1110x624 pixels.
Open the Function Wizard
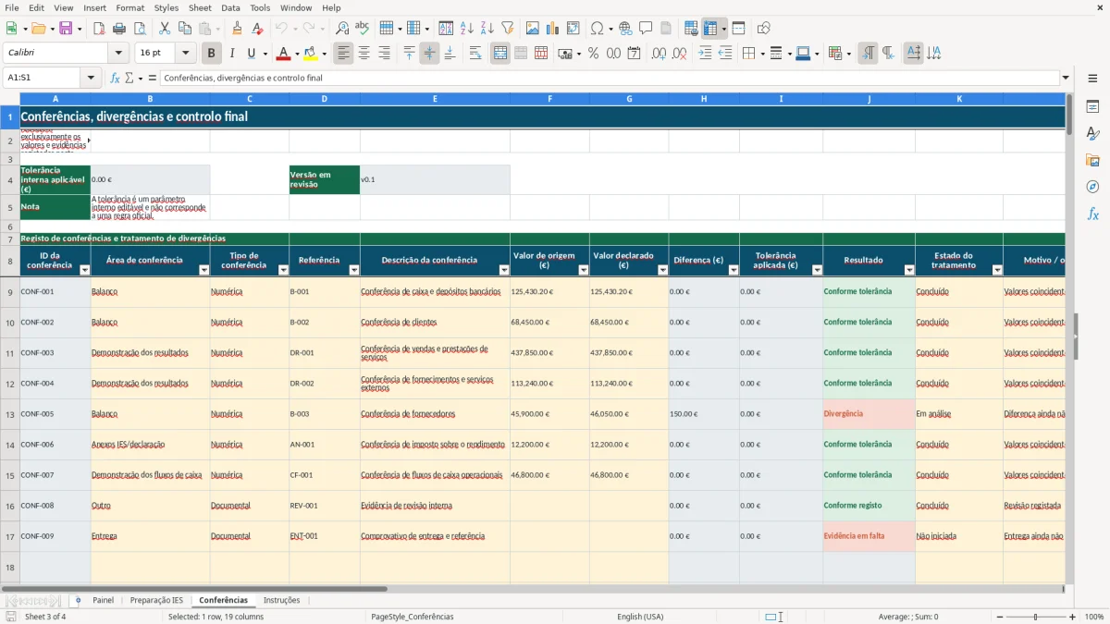[116, 78]
